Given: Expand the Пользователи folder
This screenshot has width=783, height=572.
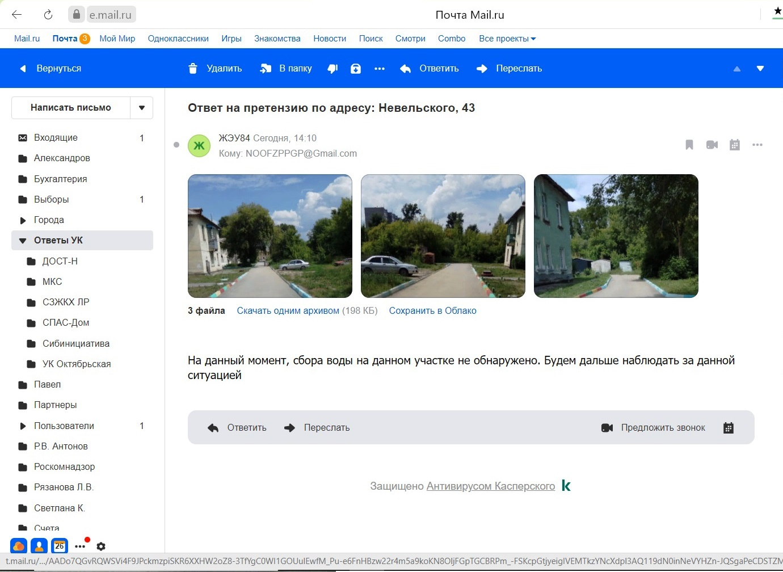Looking at the screenshot, I should point(23,426).
